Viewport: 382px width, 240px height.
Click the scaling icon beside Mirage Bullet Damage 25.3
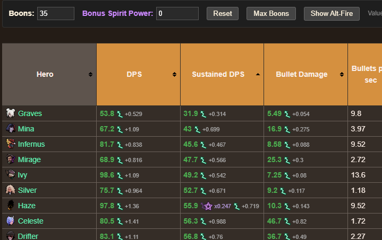click(287, 160)
